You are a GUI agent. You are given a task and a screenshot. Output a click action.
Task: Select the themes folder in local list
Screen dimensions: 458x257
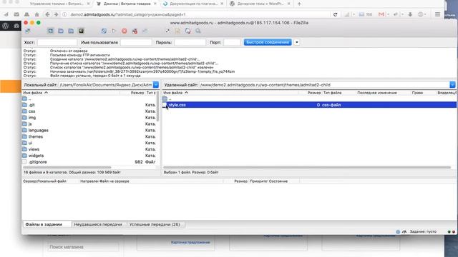(x=89, y=136)
